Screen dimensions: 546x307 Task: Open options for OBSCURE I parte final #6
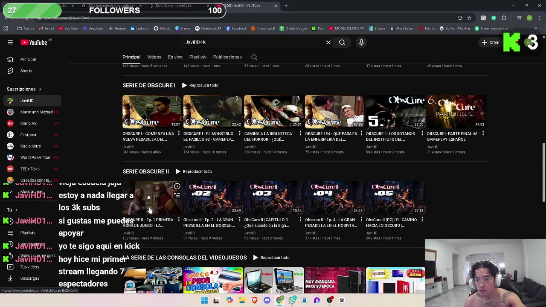483,133
